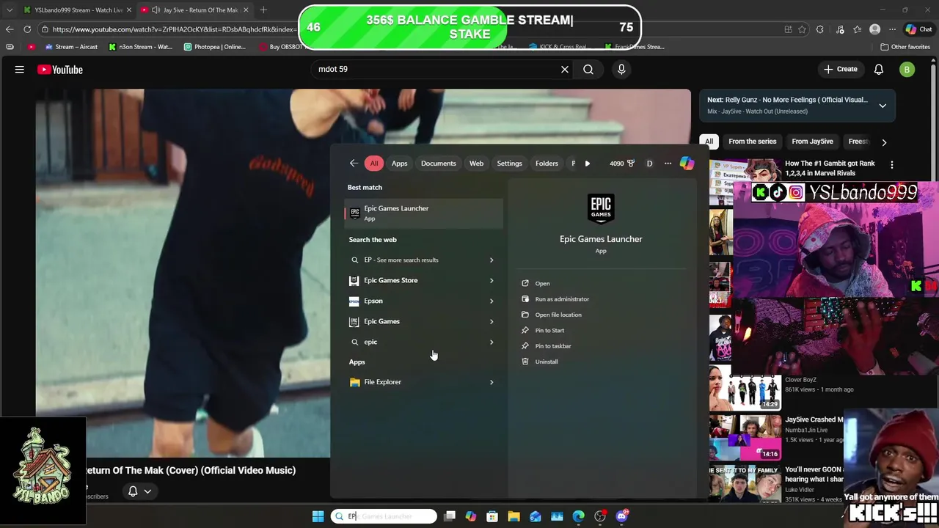Open search panel more options ellipsis
939x528 pixels.
(668, 164)
